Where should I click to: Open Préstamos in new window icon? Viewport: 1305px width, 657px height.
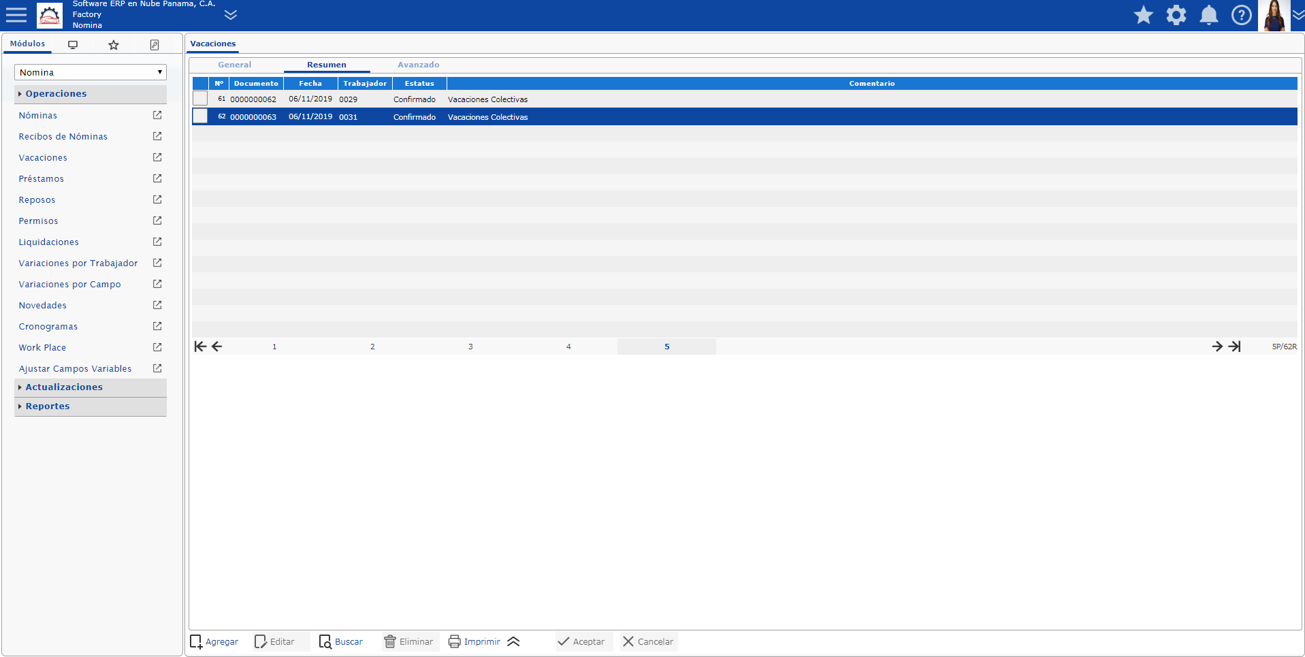pos(157,178)
